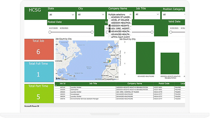Viewport: 210px width, 126px height.
Task: Uncheck the ADDISON HEIGHTS company checkbox
Action: coord(110,26)
